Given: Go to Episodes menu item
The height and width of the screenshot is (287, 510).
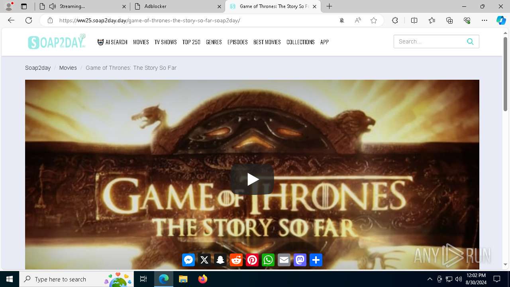Looking at the screenshot, I should (237, 42).
